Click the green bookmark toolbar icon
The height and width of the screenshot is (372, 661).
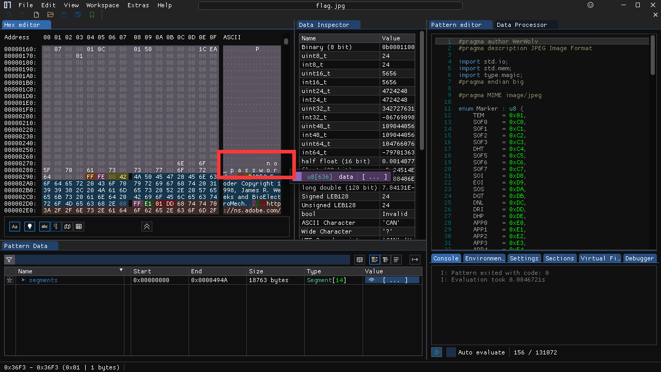point(92,15)
